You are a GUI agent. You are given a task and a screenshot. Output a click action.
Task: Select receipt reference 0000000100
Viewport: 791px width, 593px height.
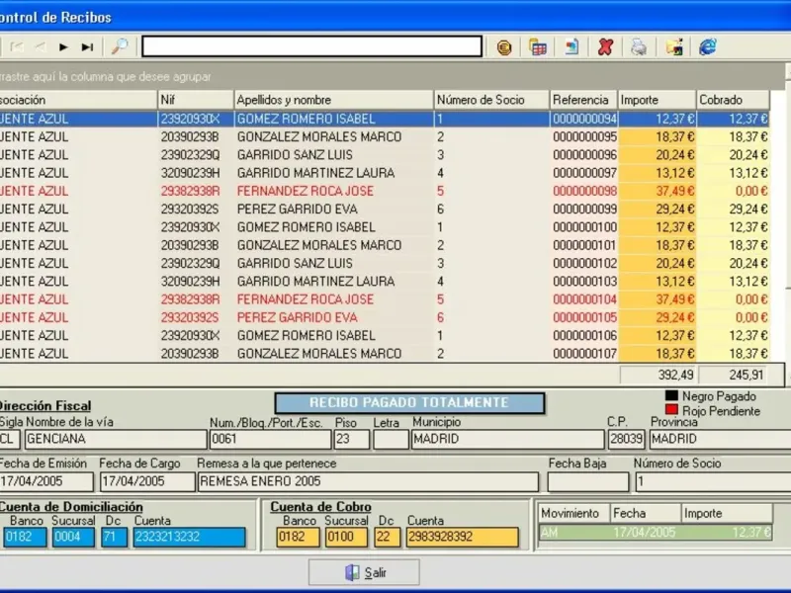(385, 227)
